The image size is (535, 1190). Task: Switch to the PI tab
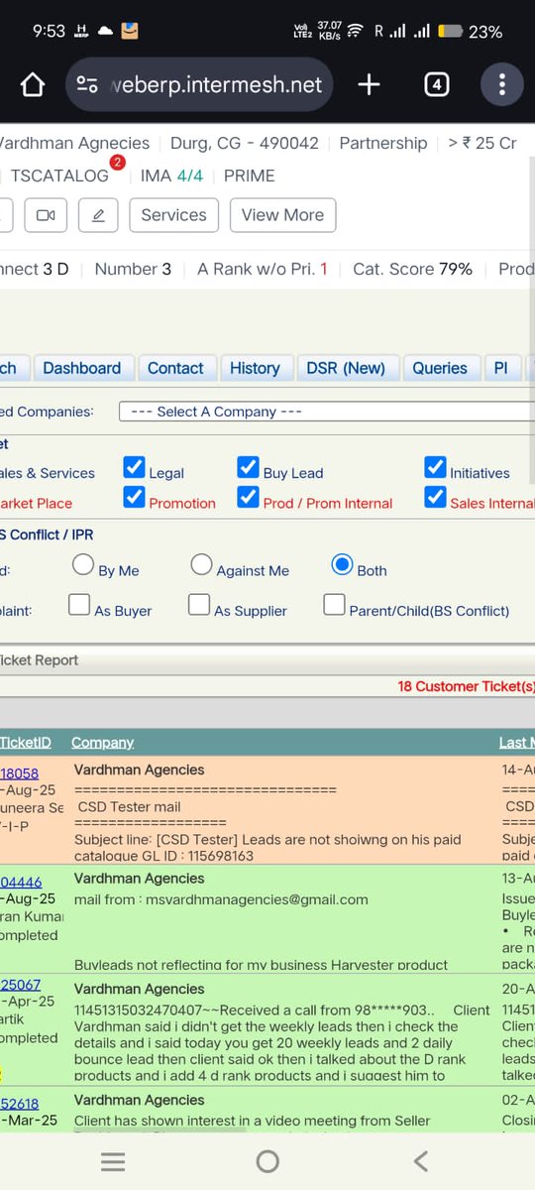click(x=501, y=368)
